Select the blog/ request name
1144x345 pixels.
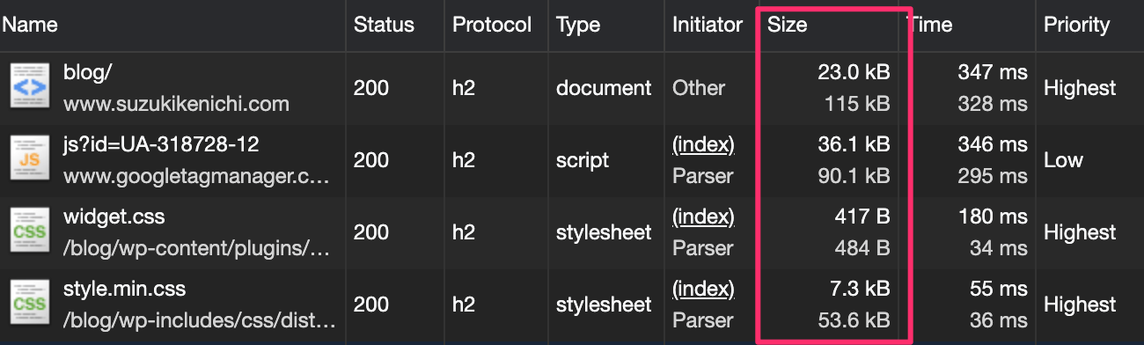(87, 72)
